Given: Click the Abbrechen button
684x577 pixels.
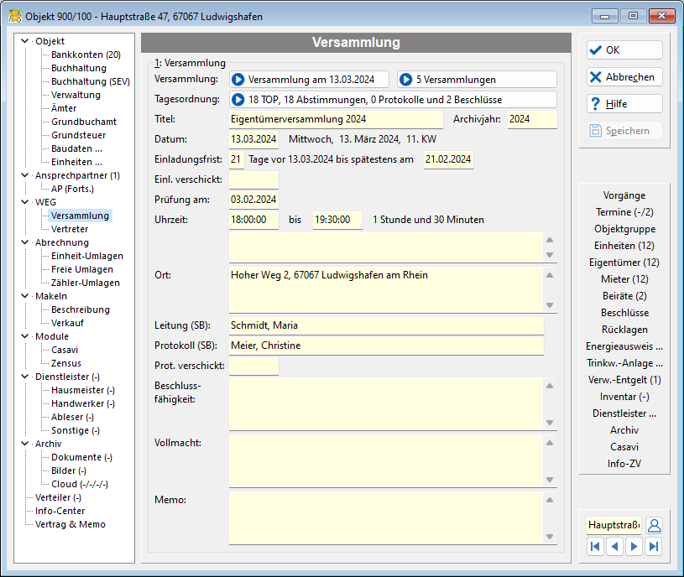Looking at the screenshot, I should [x=624, y=77].
